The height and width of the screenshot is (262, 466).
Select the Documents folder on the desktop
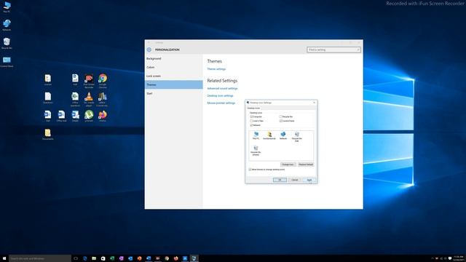click(48, 134)
